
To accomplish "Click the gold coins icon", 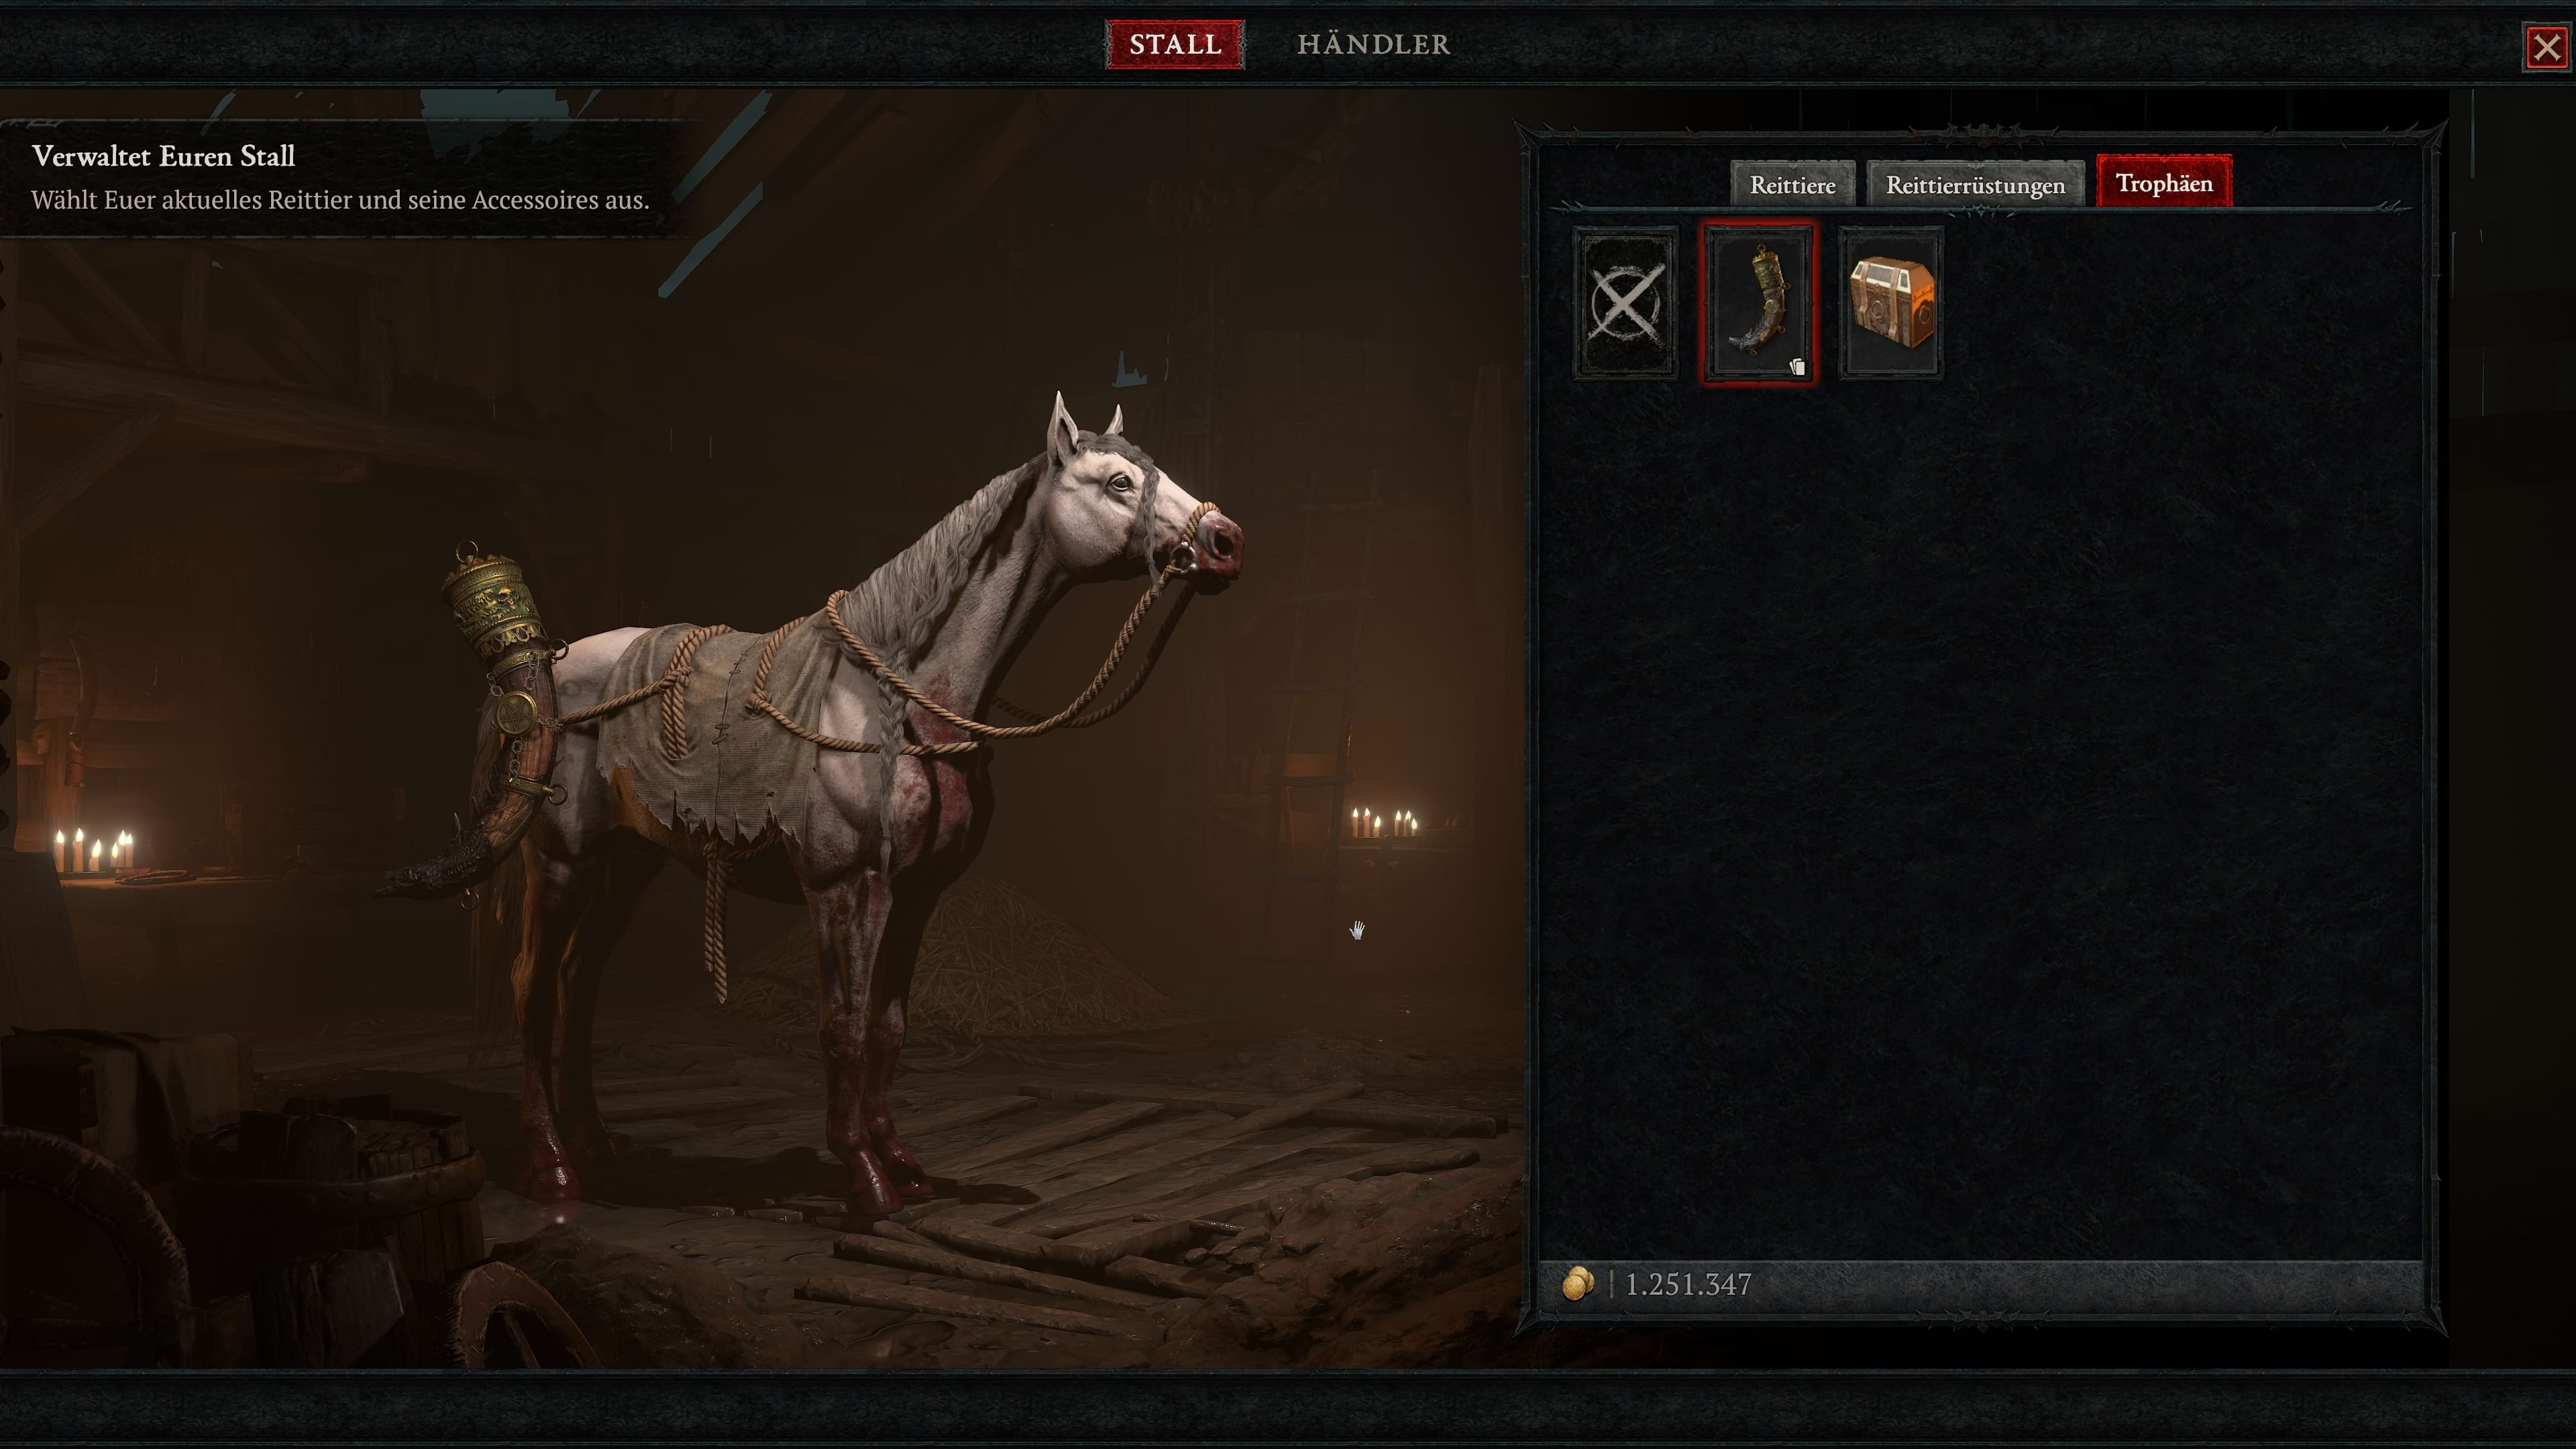I will click(x=1578, y=1283).
